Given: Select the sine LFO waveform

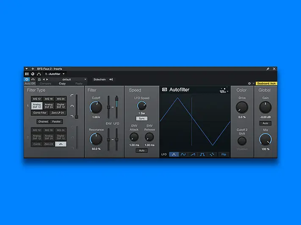Looking at the screenshot, I should point(183,154).
